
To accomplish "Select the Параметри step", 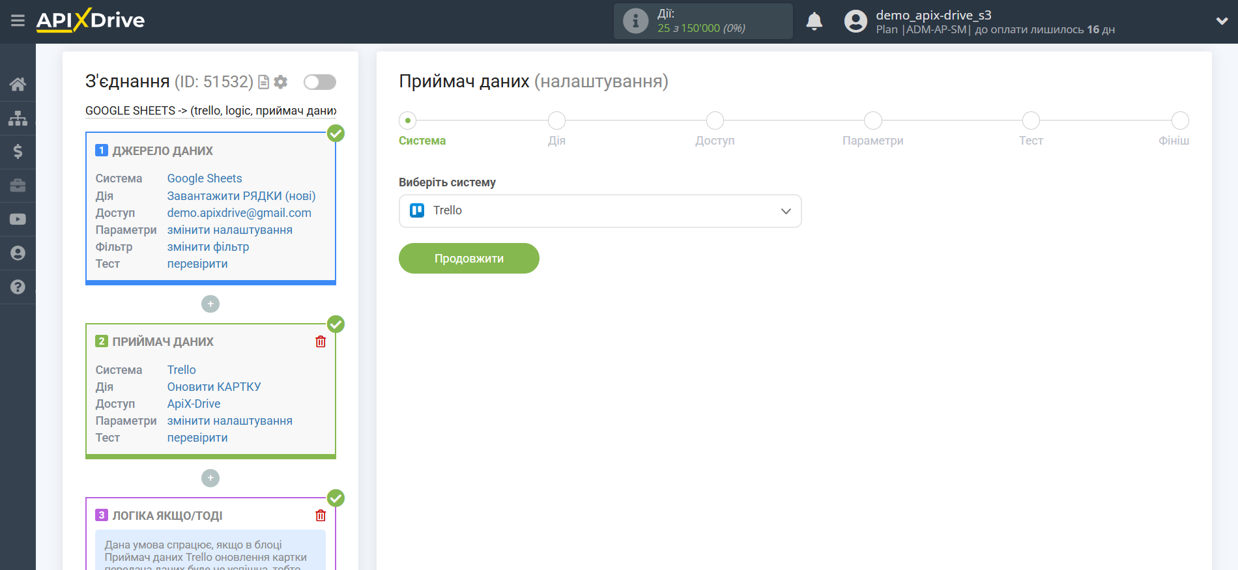I will [872, 121].
